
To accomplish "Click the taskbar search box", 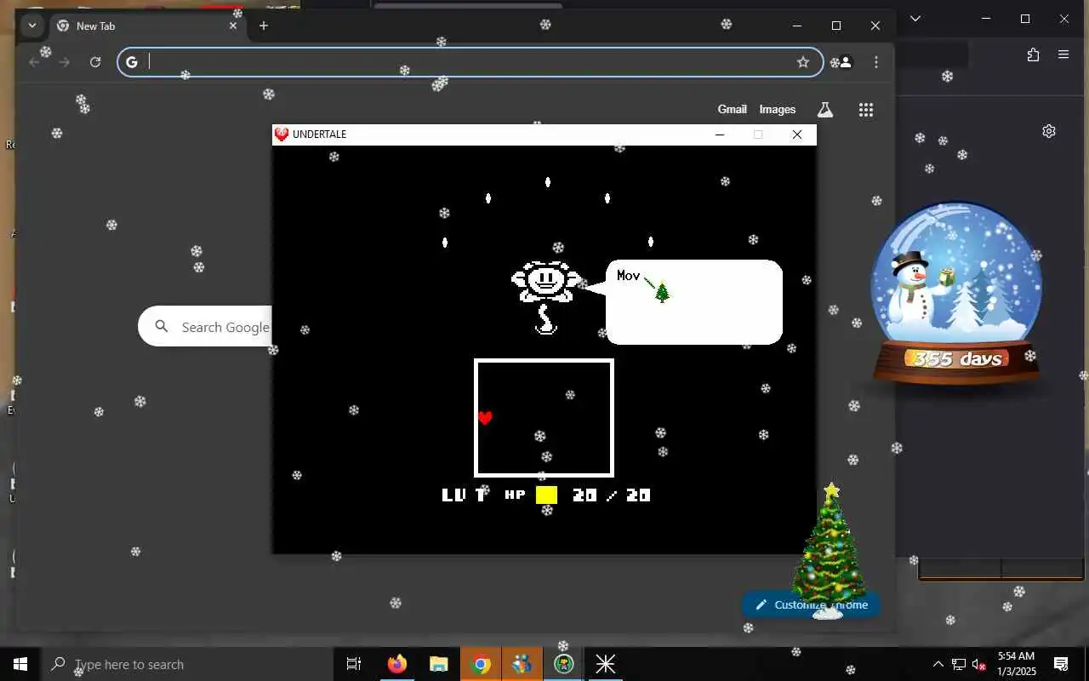I will [187, 664].
